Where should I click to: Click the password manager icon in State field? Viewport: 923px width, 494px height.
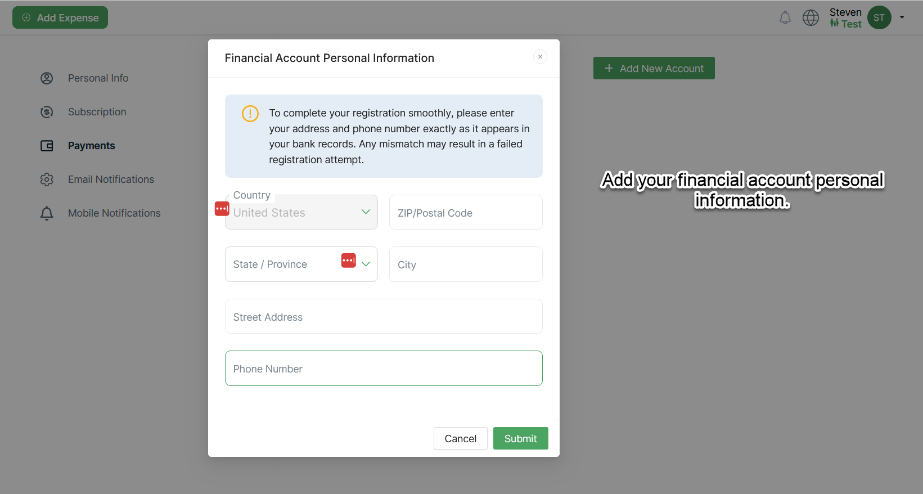point(349,261)
